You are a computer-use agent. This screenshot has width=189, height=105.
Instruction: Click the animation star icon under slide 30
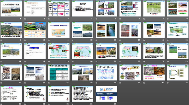(120, 83)
